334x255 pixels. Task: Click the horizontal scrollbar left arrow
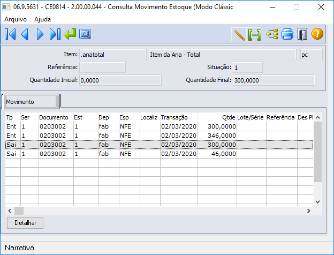pyautogui.click(x=10, y=211)
